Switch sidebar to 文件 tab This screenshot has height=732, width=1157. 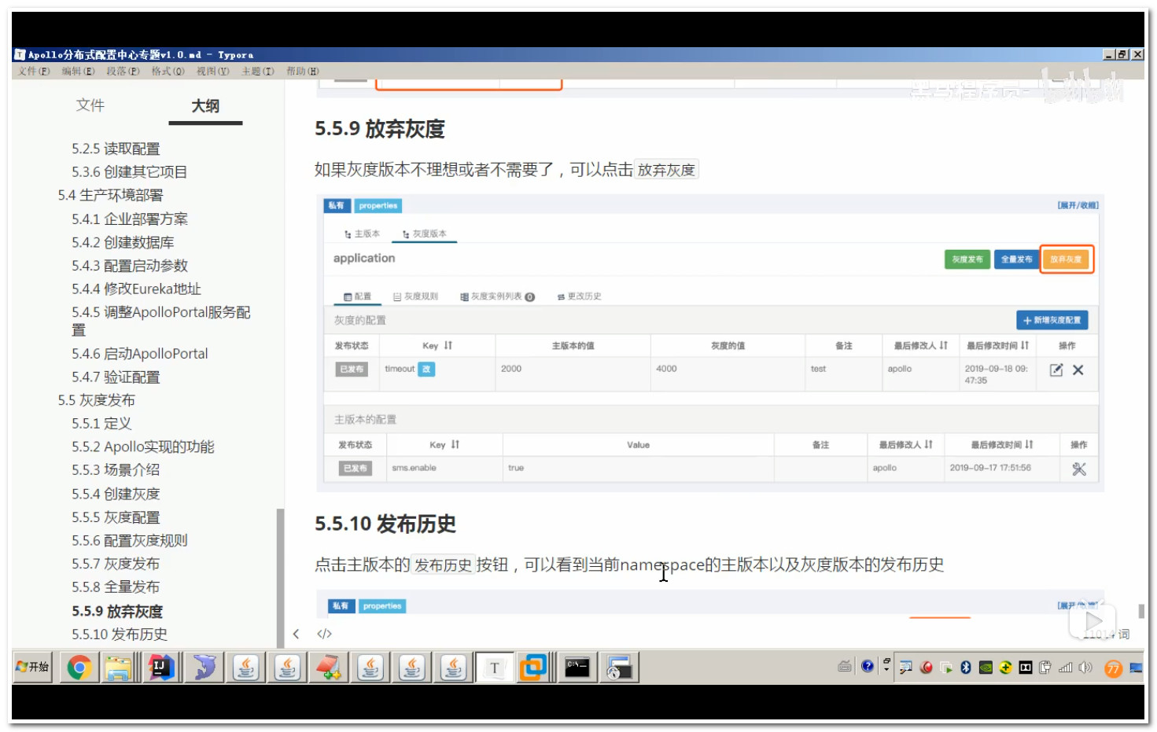(x=90, y=105)
